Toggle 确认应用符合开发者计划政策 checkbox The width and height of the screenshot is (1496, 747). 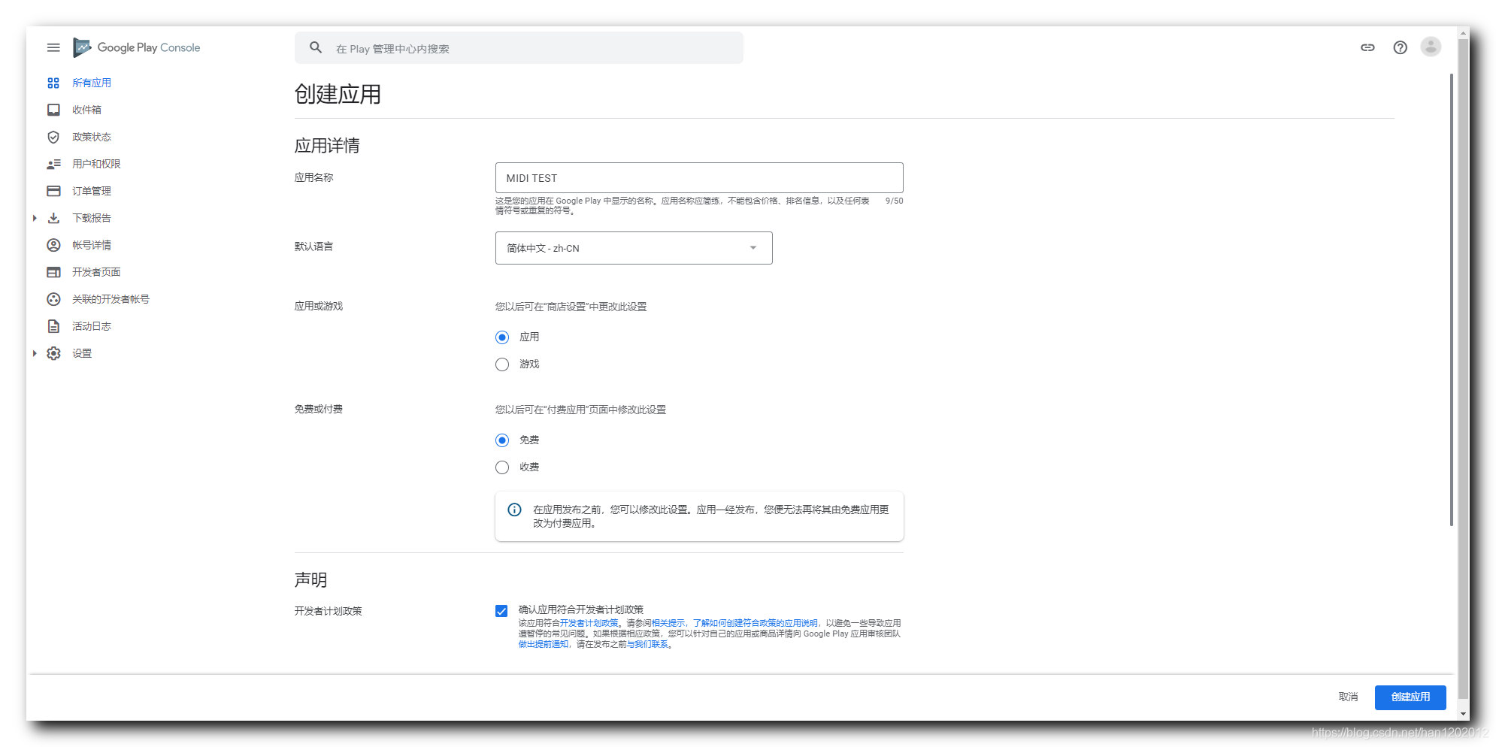pos(501,611)
